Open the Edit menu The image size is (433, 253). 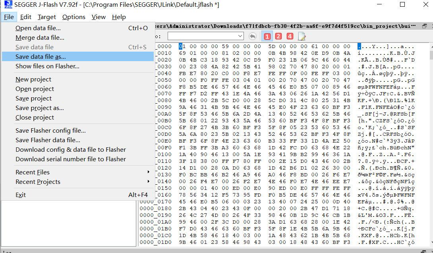point(26,17)
